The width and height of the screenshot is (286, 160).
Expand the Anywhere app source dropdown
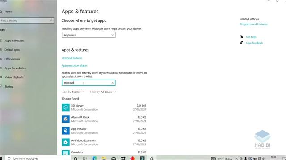point(88,35)
